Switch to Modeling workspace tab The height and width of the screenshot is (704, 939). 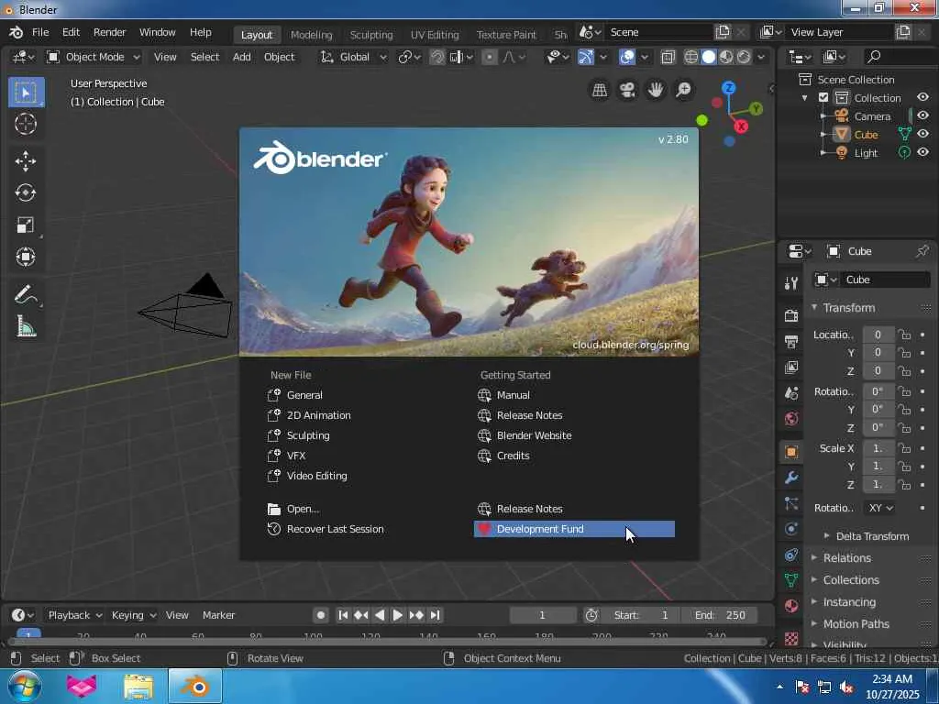tap(312, 35)
